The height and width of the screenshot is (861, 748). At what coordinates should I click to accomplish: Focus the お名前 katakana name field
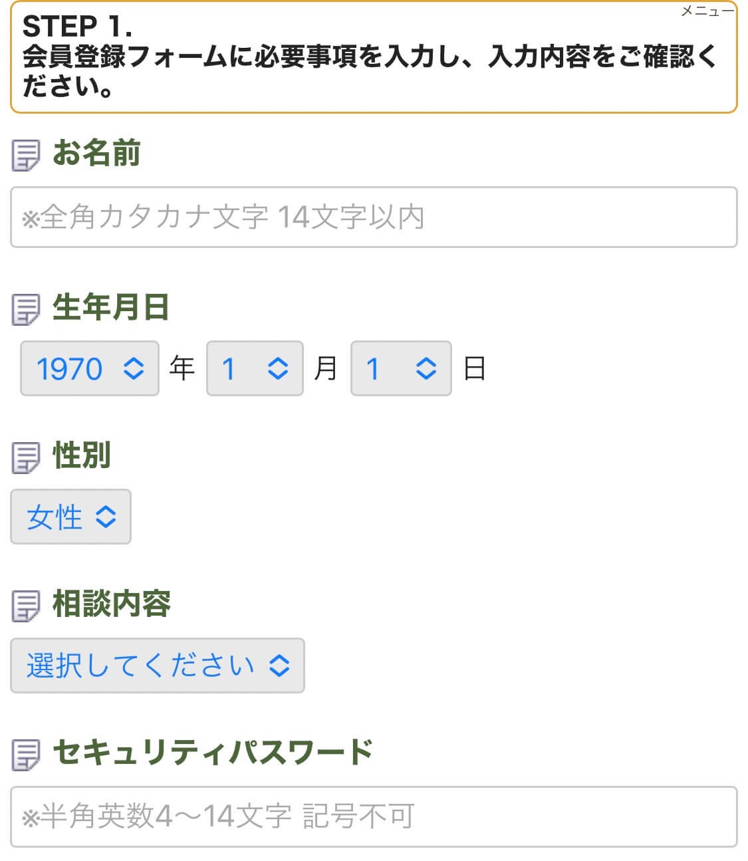pos(374,217)
